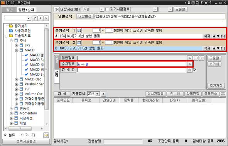
Task: Open settings icon for 순차검색 1 row
Action: 79,31
